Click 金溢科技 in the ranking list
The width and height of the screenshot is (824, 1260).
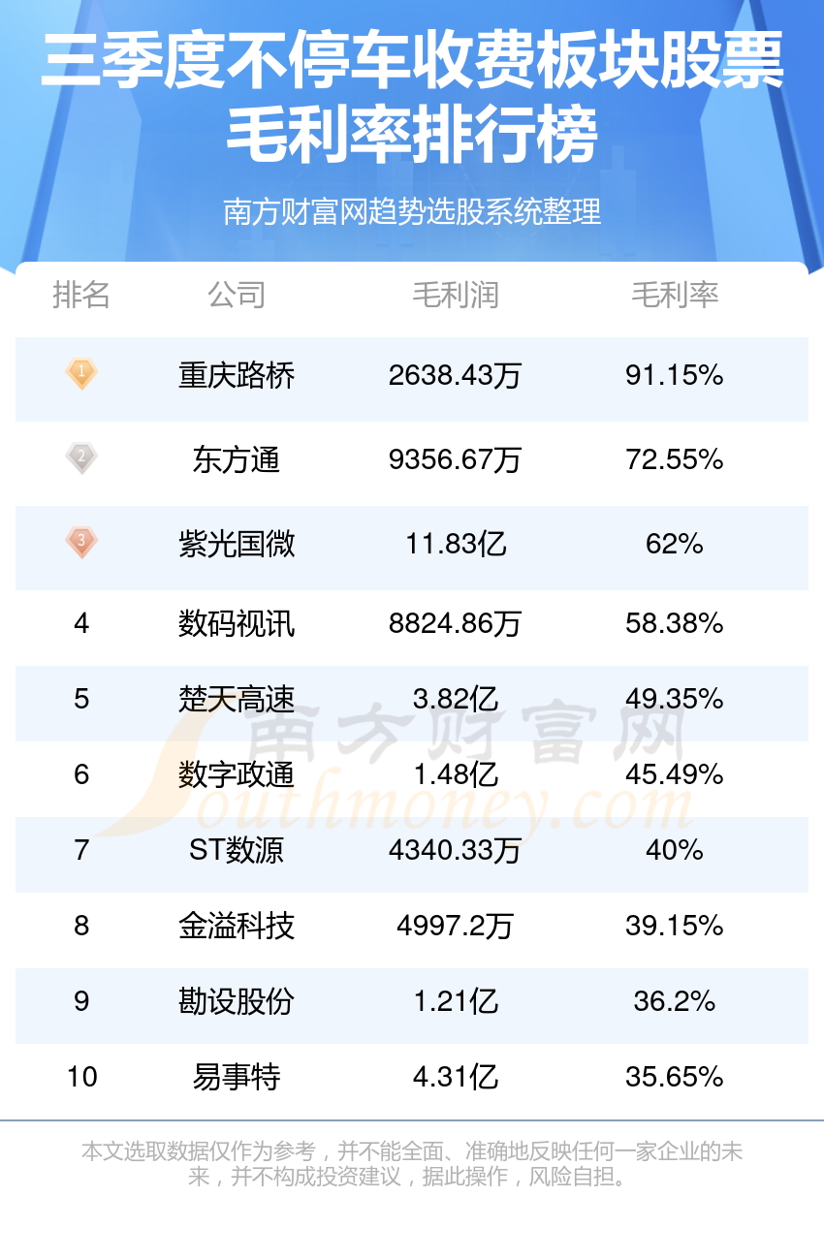coord(237,926)
